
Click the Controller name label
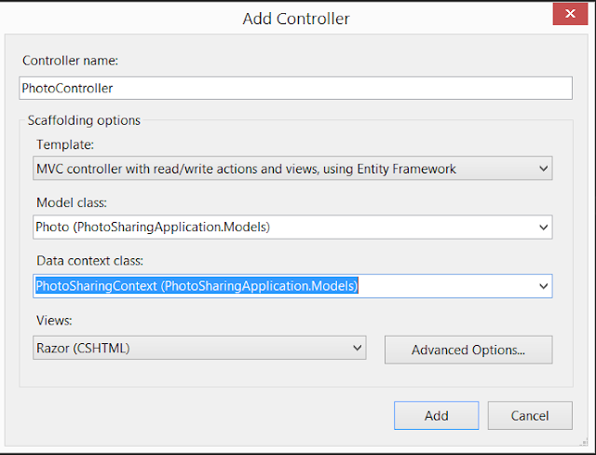(x=71, y=61)
